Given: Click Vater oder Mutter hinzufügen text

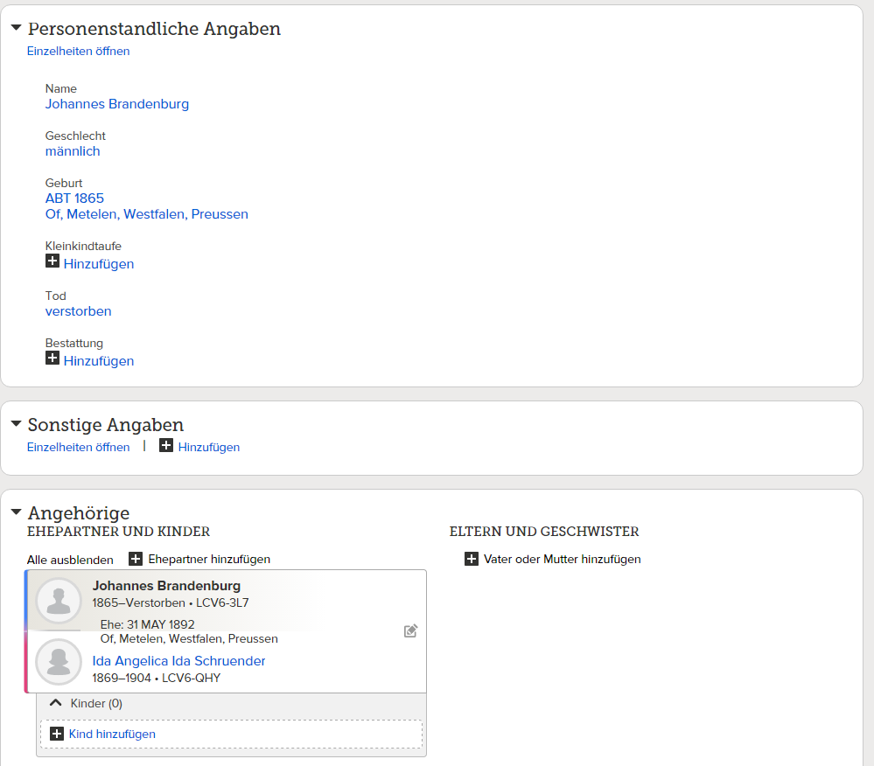Looking at the screenshot, I should pos(563,560).
